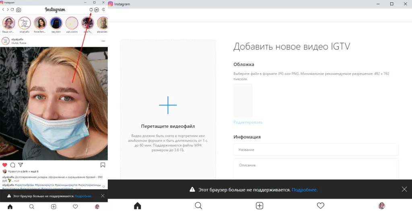
Task: Open new post plus tab in large window
Action: point(260,205)
